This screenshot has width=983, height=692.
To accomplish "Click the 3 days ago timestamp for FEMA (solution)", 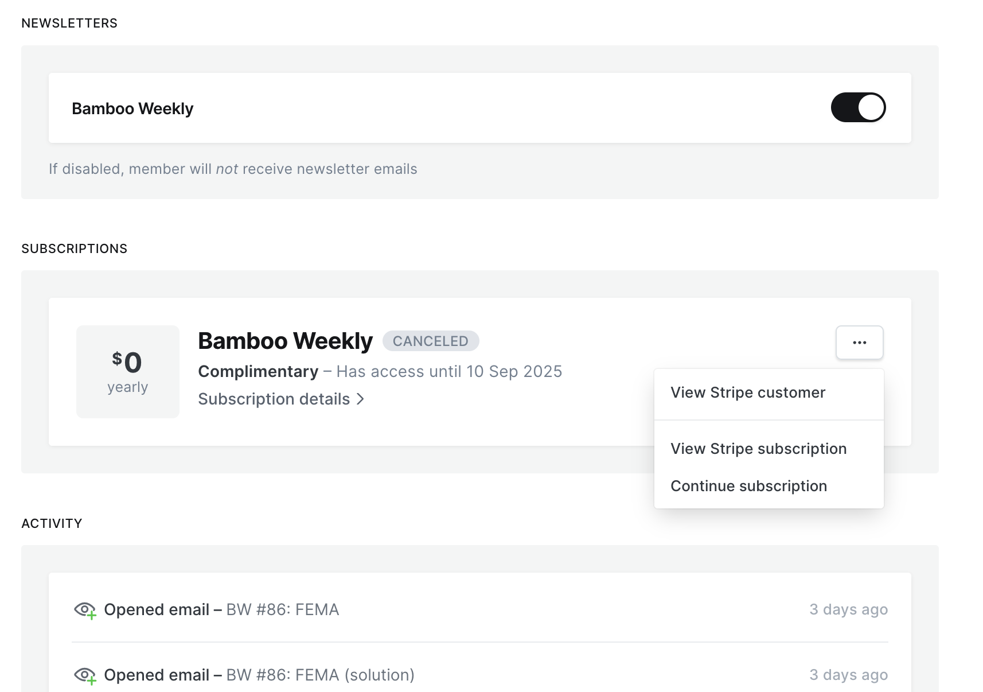I will tap(848, 675).
